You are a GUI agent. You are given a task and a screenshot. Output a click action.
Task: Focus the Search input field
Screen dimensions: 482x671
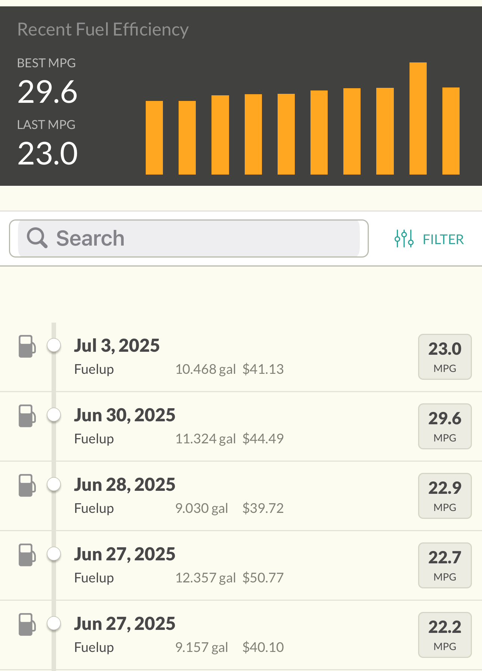(x=189, y=238)
